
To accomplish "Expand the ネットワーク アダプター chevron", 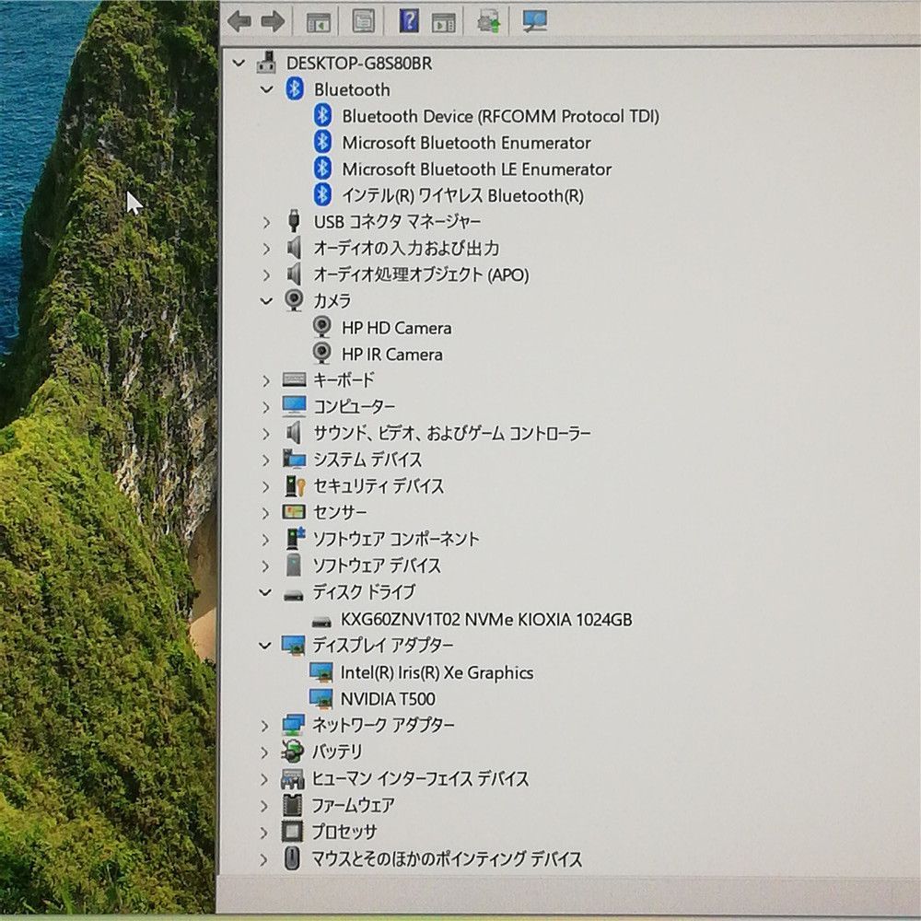I will click(265, 726).
